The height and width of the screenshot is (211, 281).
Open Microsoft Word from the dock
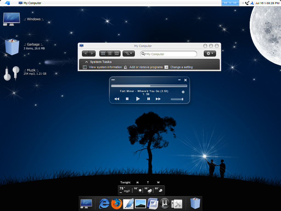point(153,204)
